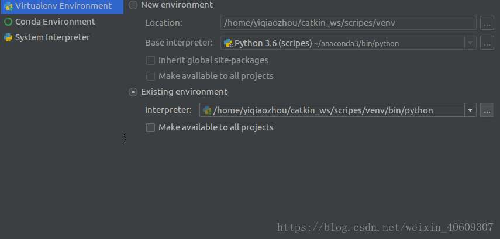500x239 pixels.
Task: Click the 'Interpreter:' label
Action: coord(168,110)
